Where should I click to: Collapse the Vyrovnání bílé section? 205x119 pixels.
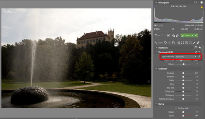[156, 52]
